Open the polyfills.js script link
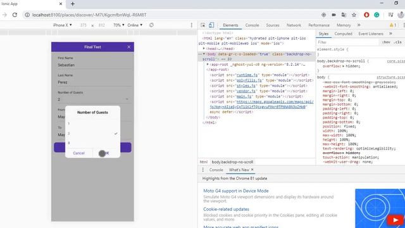 tap(249, 80)
